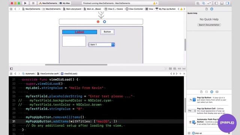Open related items menu in assistant jump bar
Screen dimensions: 240x135
(x=11, y=74)
